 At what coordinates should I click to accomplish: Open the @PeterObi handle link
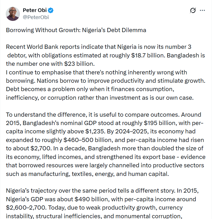36,17
